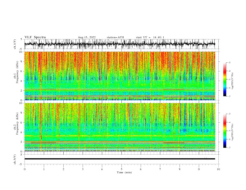Click the time axis tick label '5'
The image size is (246, 190).
pos(121,169)
